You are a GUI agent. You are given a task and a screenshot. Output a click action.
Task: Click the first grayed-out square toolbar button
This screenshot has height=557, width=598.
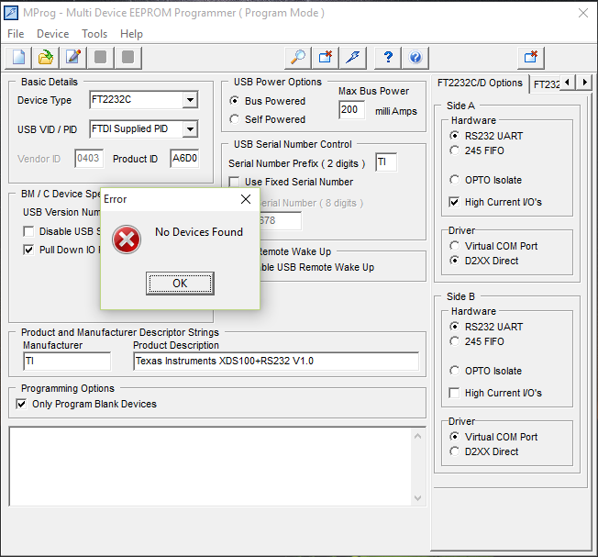[x=101, y=58]
